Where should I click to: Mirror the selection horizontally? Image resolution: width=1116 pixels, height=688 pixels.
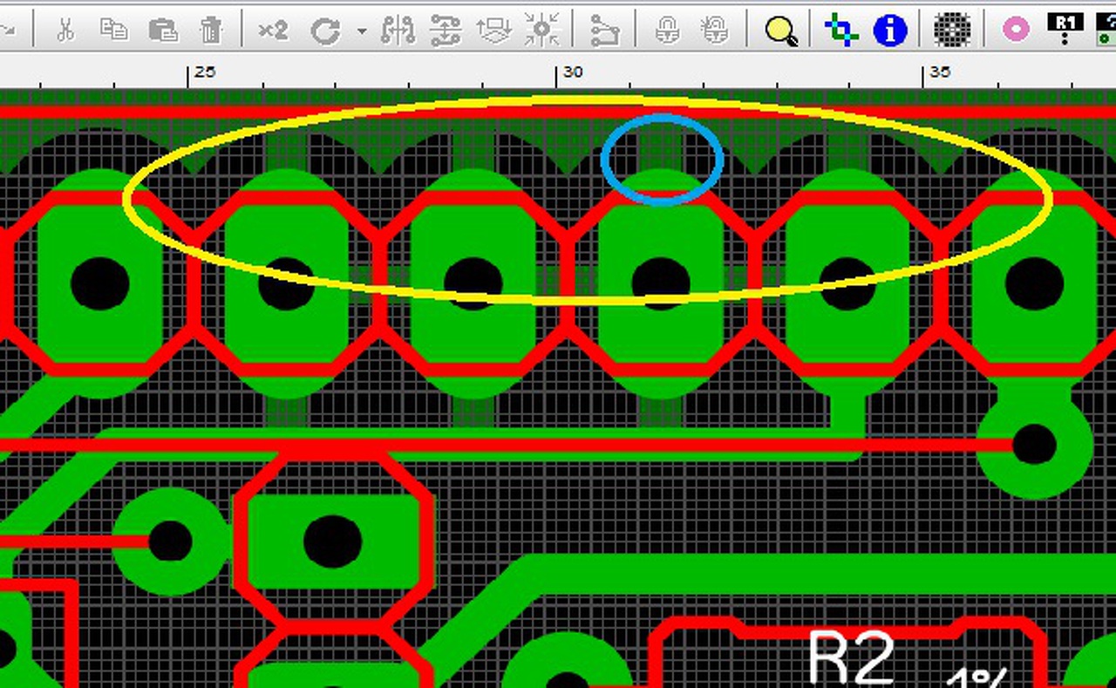click(x=398, y=31)
